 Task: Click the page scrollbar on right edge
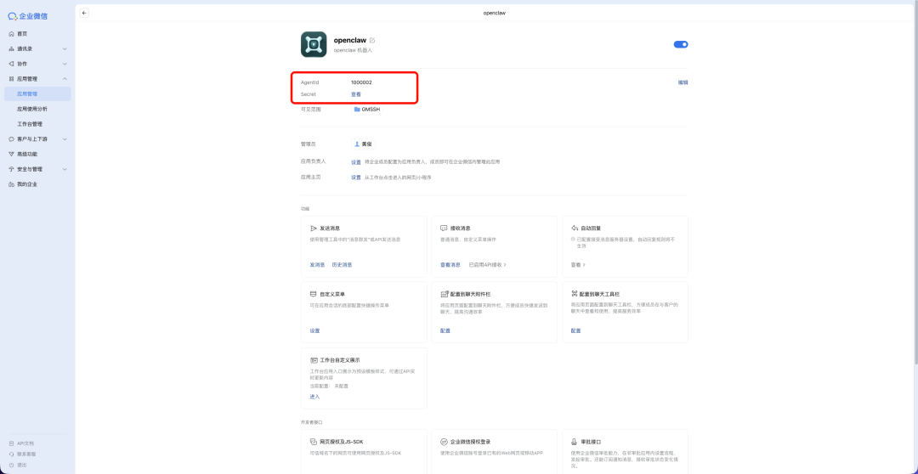tap(915, 182)
